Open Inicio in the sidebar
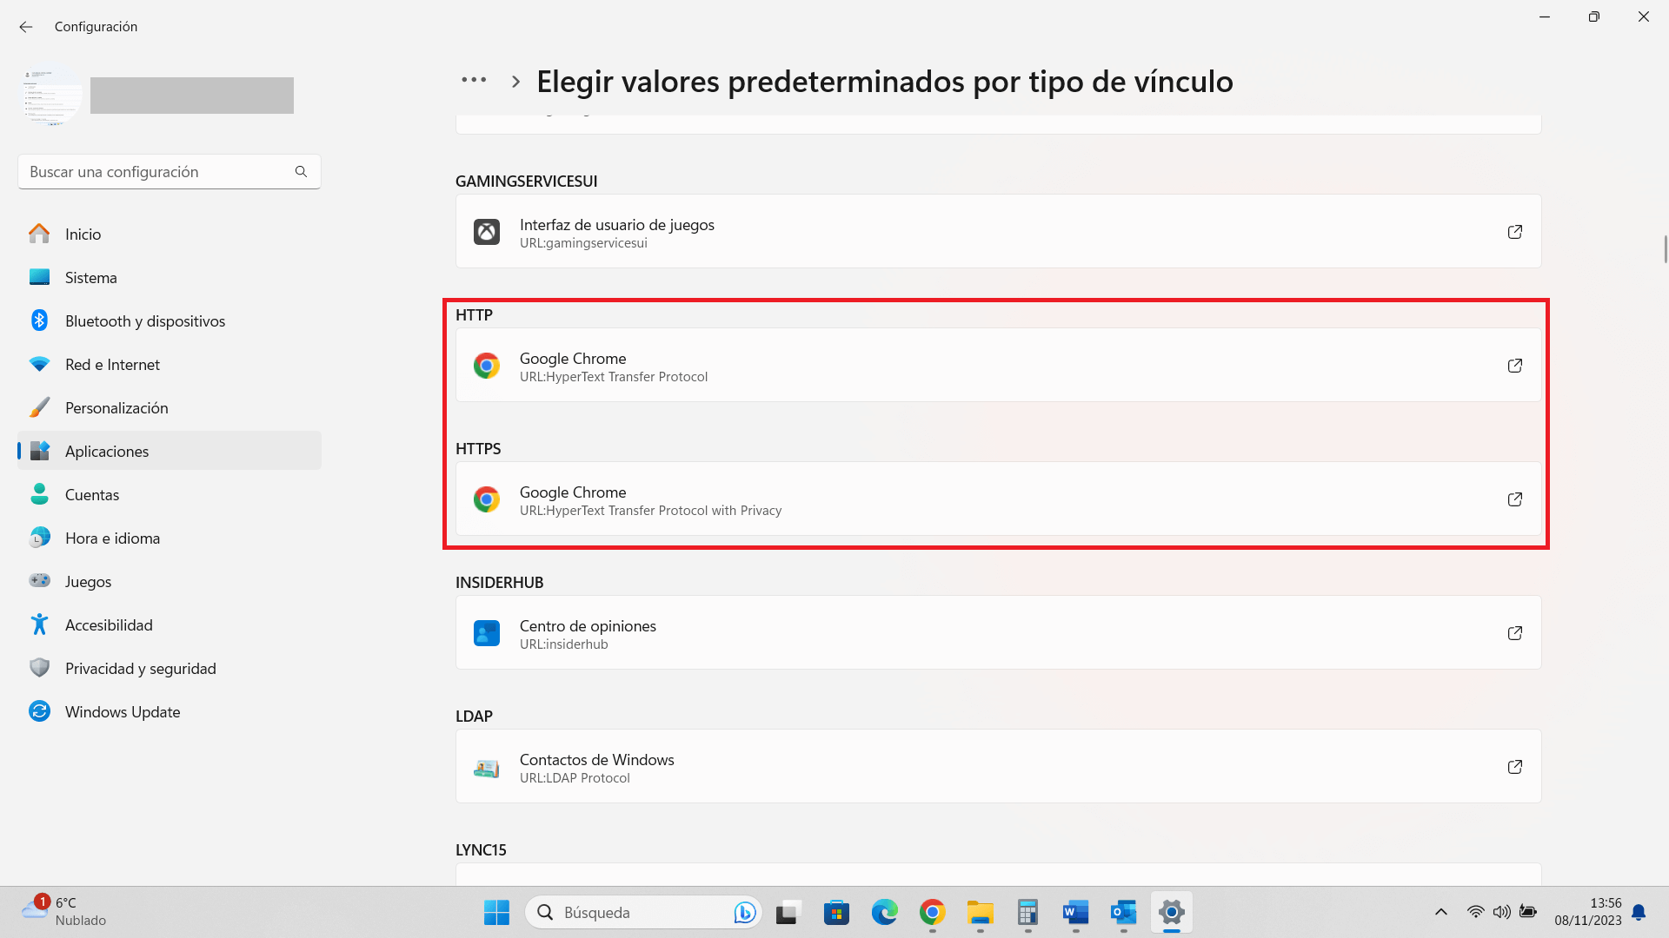Viewport: 1669px width, 938px height. click(170, 234)
